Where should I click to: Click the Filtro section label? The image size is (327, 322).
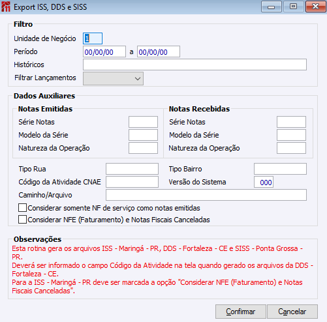tap(23, 24)
